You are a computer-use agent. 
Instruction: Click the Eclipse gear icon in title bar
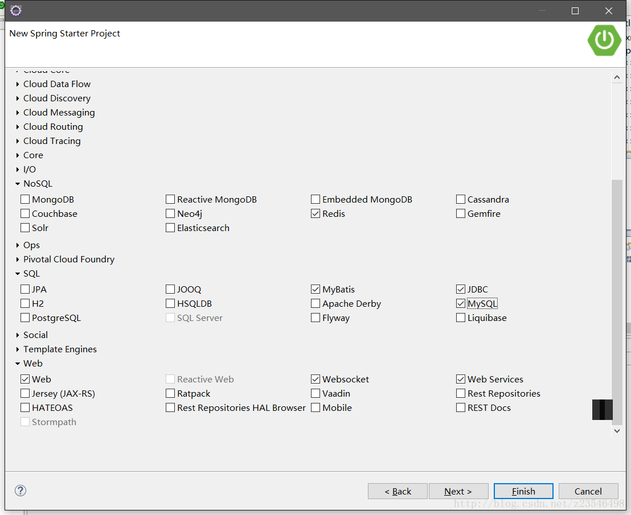[x=16, y=10]
